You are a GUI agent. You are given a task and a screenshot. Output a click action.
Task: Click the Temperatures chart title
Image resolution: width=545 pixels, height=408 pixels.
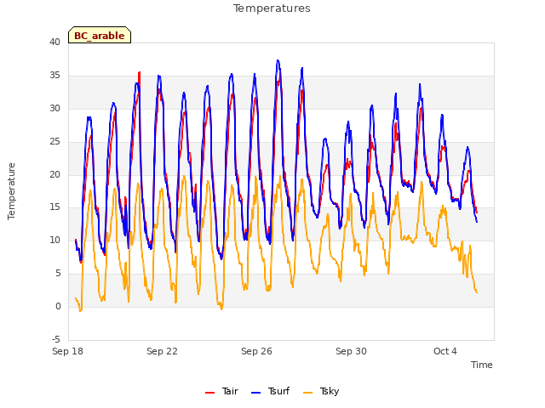click(x=272, y=8)
